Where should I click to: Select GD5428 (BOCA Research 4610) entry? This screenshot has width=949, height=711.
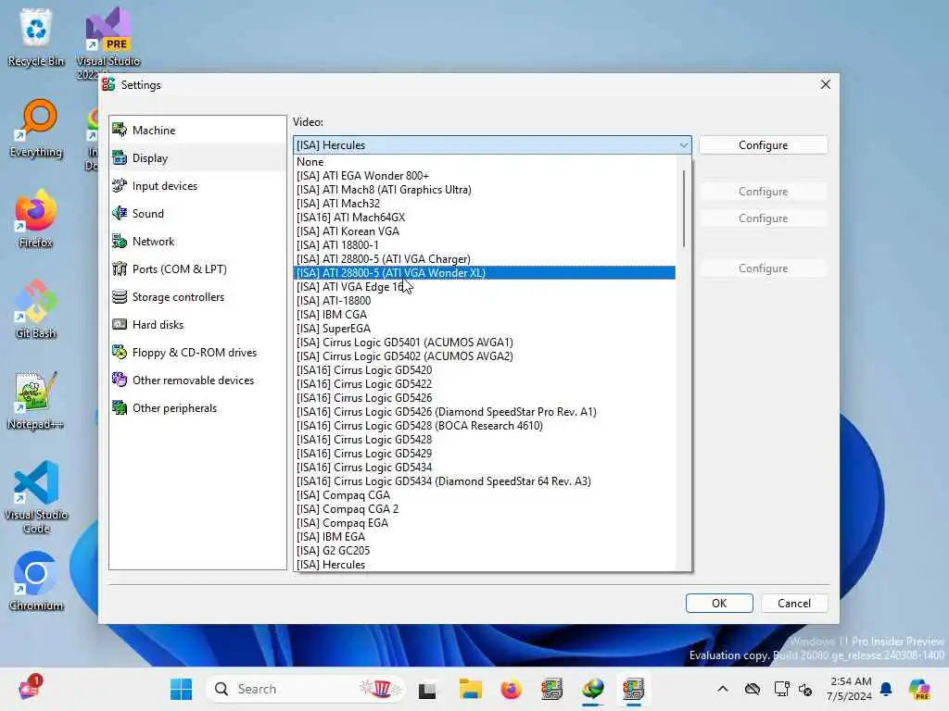485,426
